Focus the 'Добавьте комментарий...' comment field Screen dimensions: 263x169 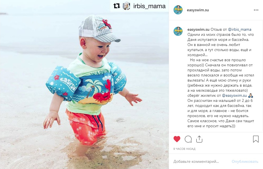pos(196,162)
